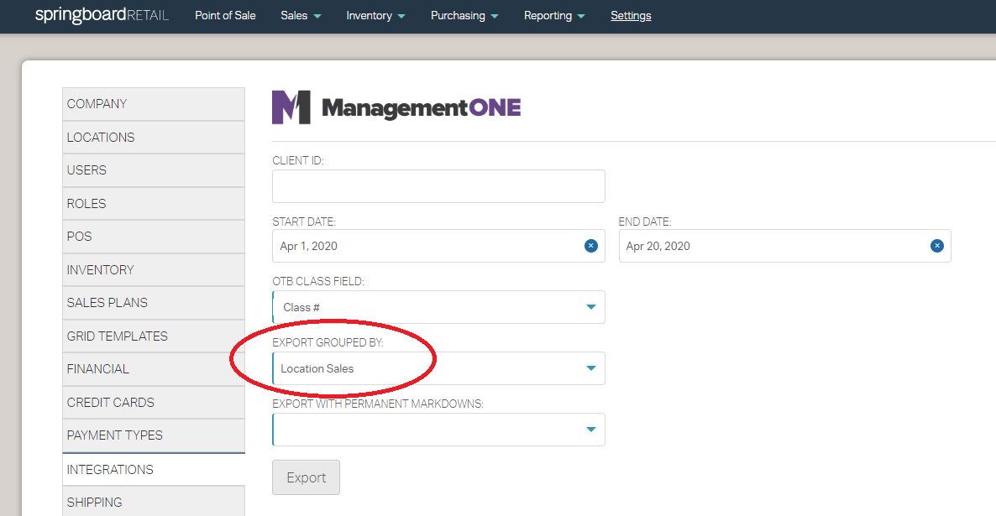Open the Export Grouped By dropdown
The image size is (996, 516).
(x=438, y=369)
